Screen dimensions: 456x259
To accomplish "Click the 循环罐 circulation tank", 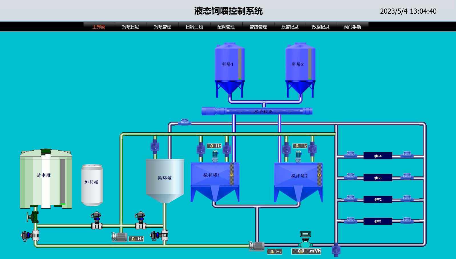I will pos(165,179).
